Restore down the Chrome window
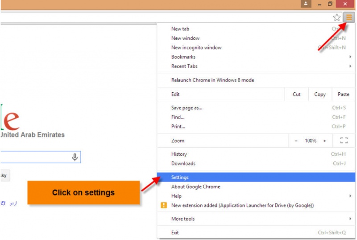 pos(330,4)
